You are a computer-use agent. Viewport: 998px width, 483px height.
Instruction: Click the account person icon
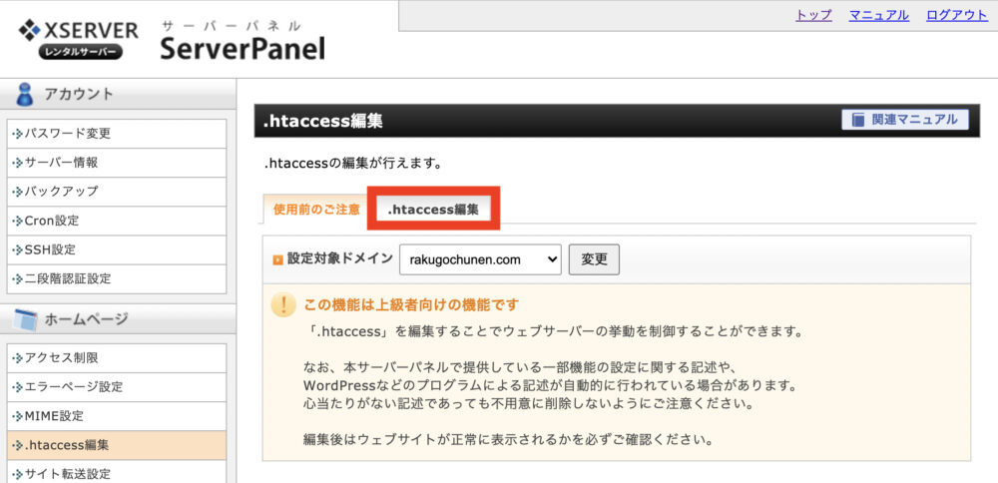point(25,95)
